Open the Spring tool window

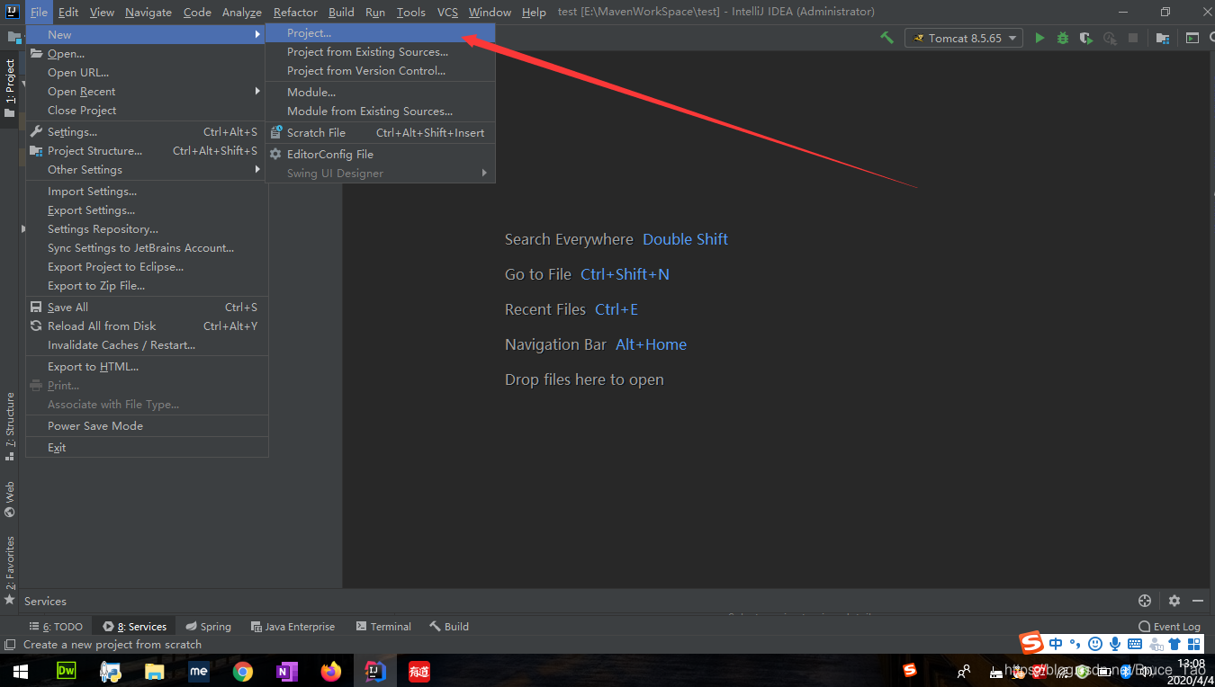(209, 627)
